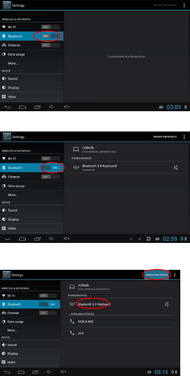Tap Volume up icon in the 02:59 bar
The height and width of the screenshot is (376, 190).
click(x=67, y=239)
